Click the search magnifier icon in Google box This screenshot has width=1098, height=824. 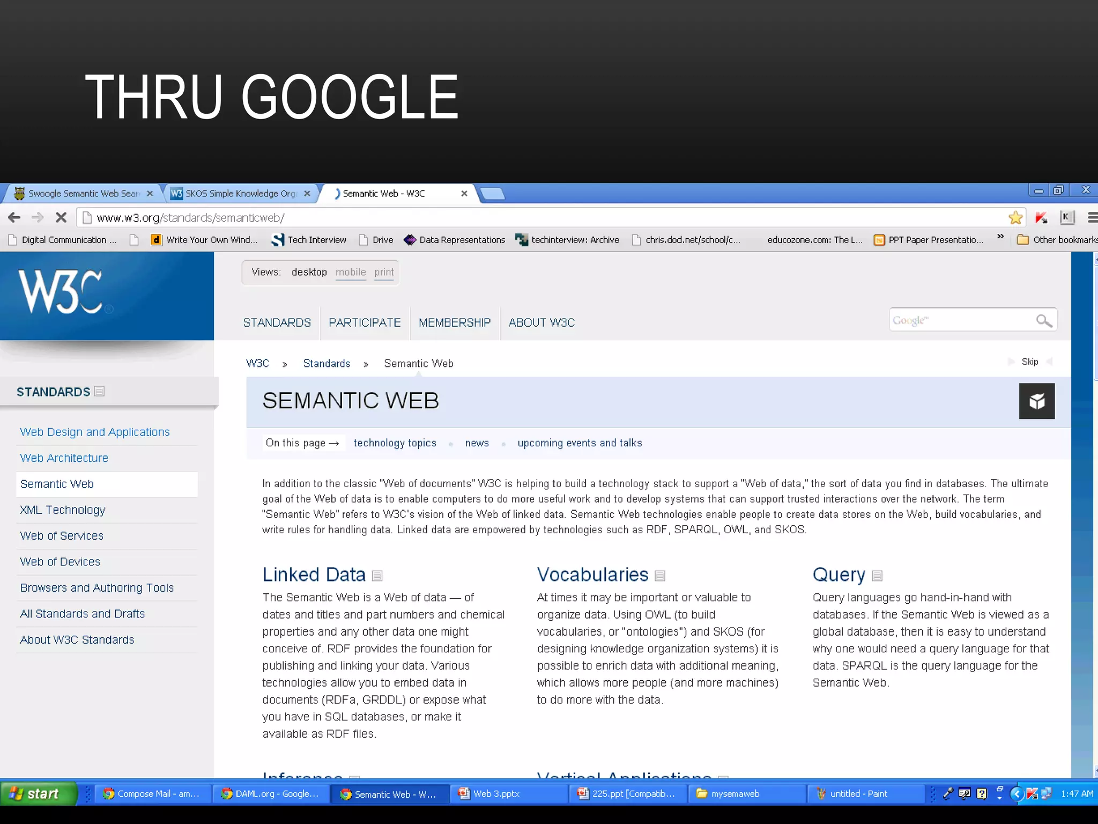[x=1043, y=321]
